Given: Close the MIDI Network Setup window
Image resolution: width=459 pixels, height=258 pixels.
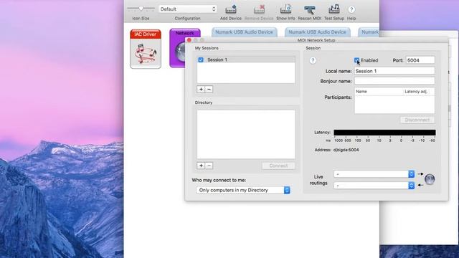Looking at the screenshot, I should click(189, 40).
